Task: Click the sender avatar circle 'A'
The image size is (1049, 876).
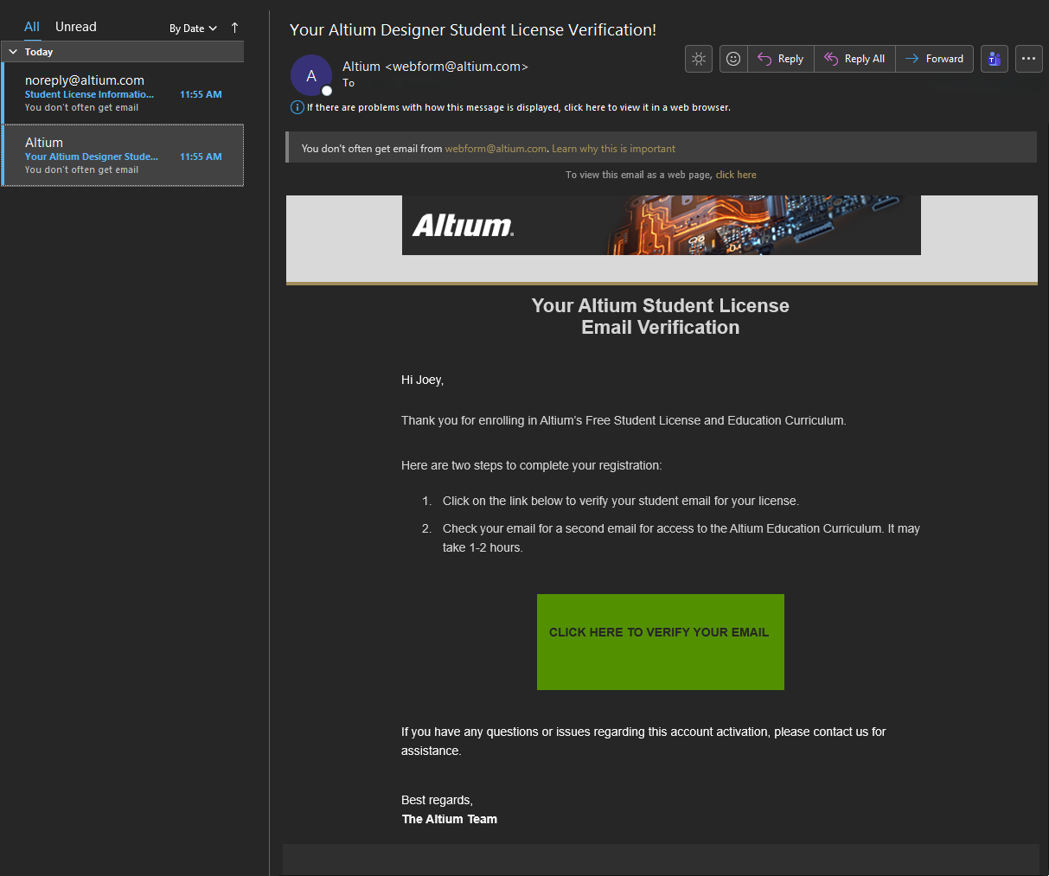Action: (x=311, y=76)
